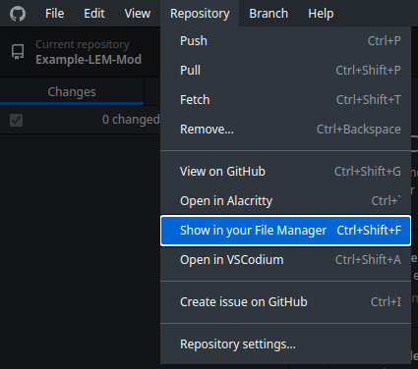418x369 pixels.
Task: Open the File menu
Action: 54,14
